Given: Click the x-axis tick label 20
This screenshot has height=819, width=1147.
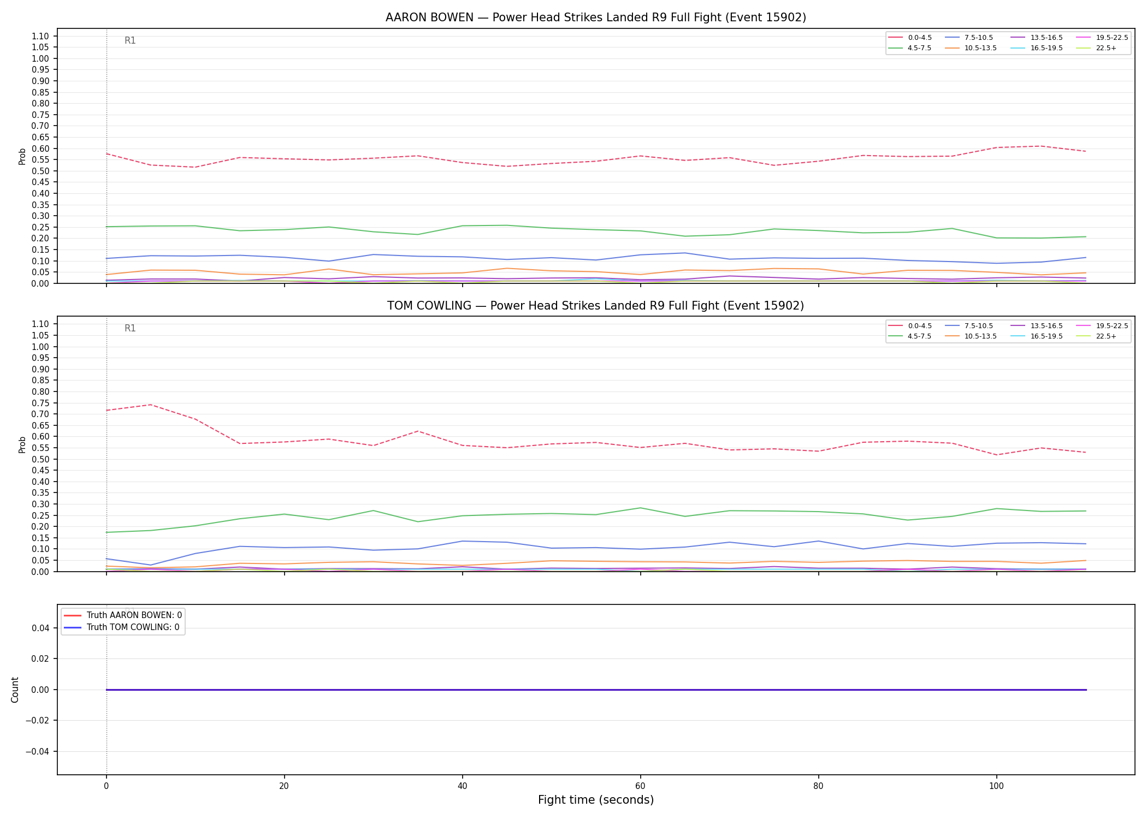Looking at the screenshot, I should (284, 786).
